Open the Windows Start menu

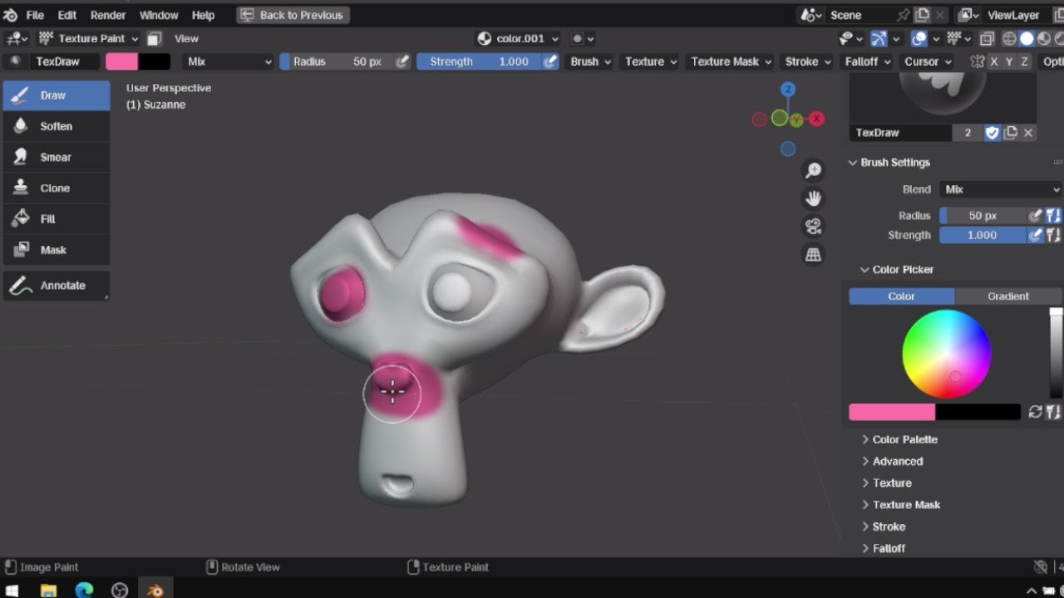tap(12, 590)
